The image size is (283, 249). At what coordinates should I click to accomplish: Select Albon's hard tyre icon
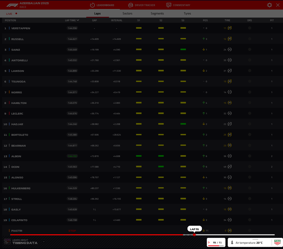[x=230, y=156]
